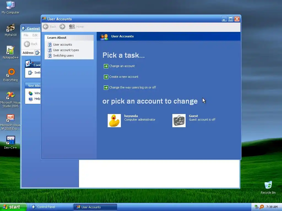Viewport: 282px width, 211px height.
Task: Choose Create a new account task
Action: click(x=124, y=77)
